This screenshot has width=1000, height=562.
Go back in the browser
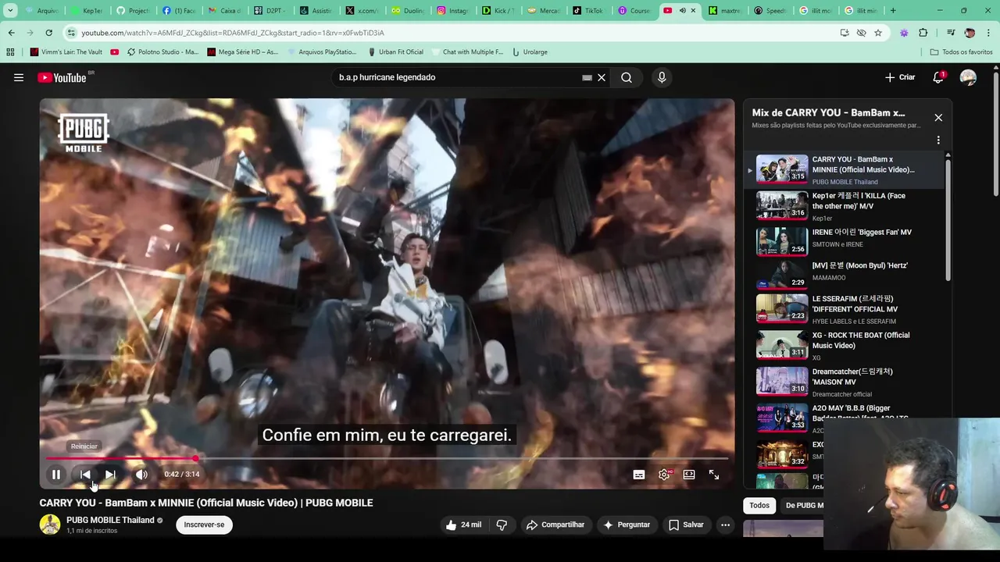point(11,33)
